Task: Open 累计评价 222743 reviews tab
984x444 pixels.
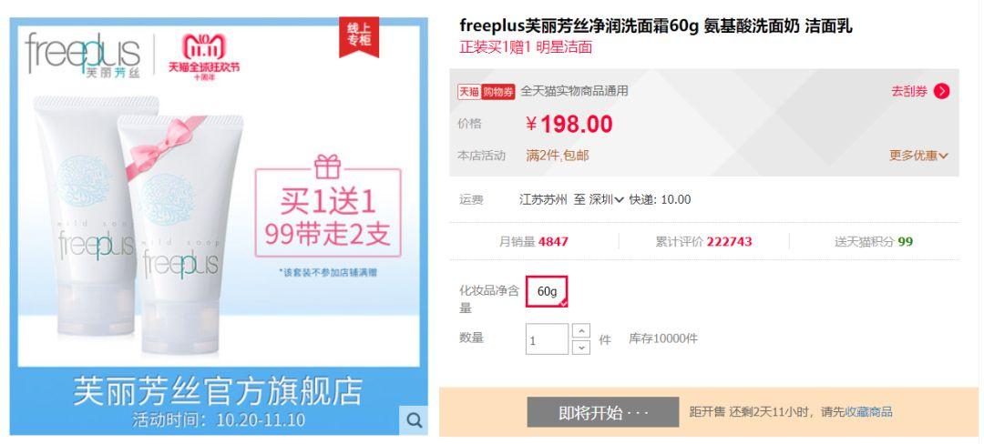Action: pyautogui.click(x=703, y=242)
